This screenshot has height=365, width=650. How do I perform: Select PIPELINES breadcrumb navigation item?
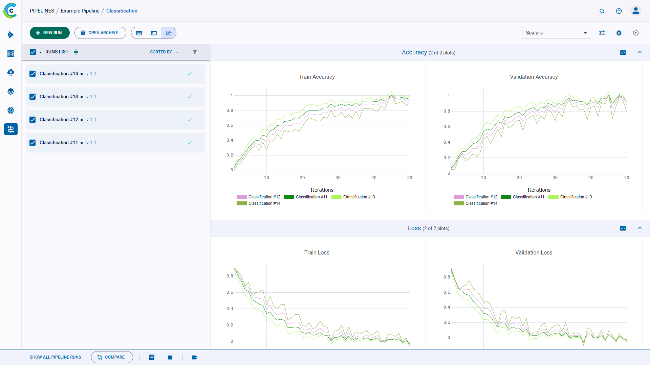[42, 11]
